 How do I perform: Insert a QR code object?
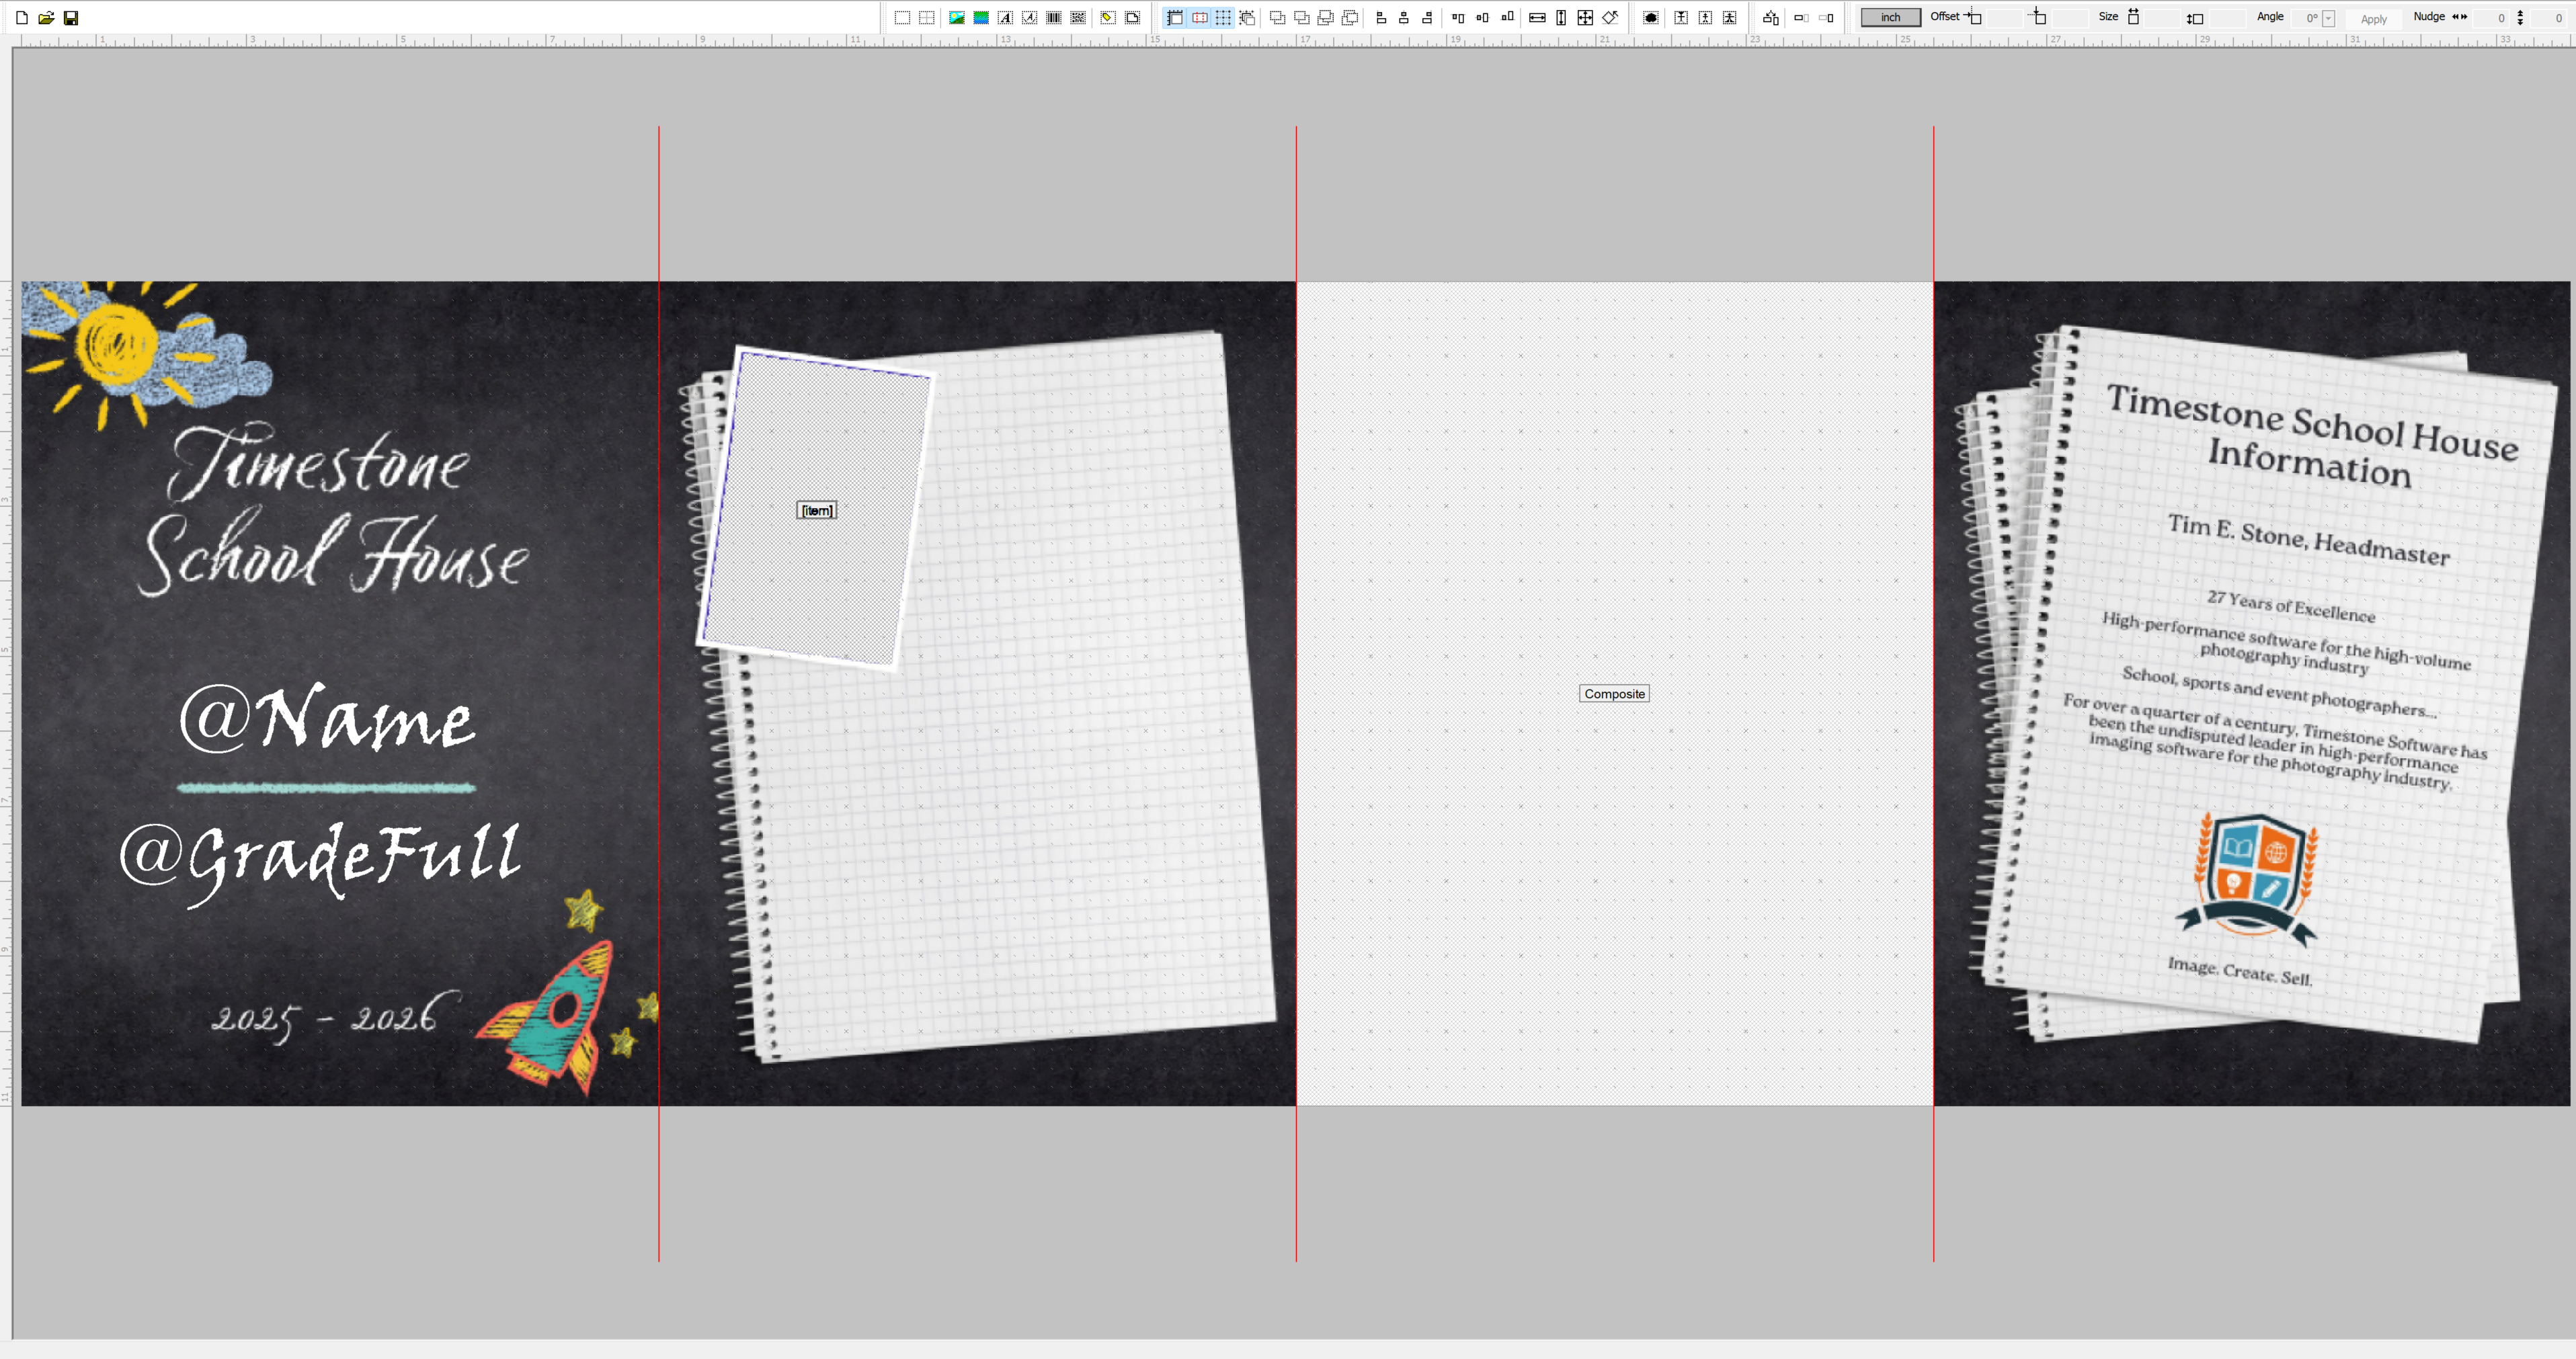click(1078, 17)
